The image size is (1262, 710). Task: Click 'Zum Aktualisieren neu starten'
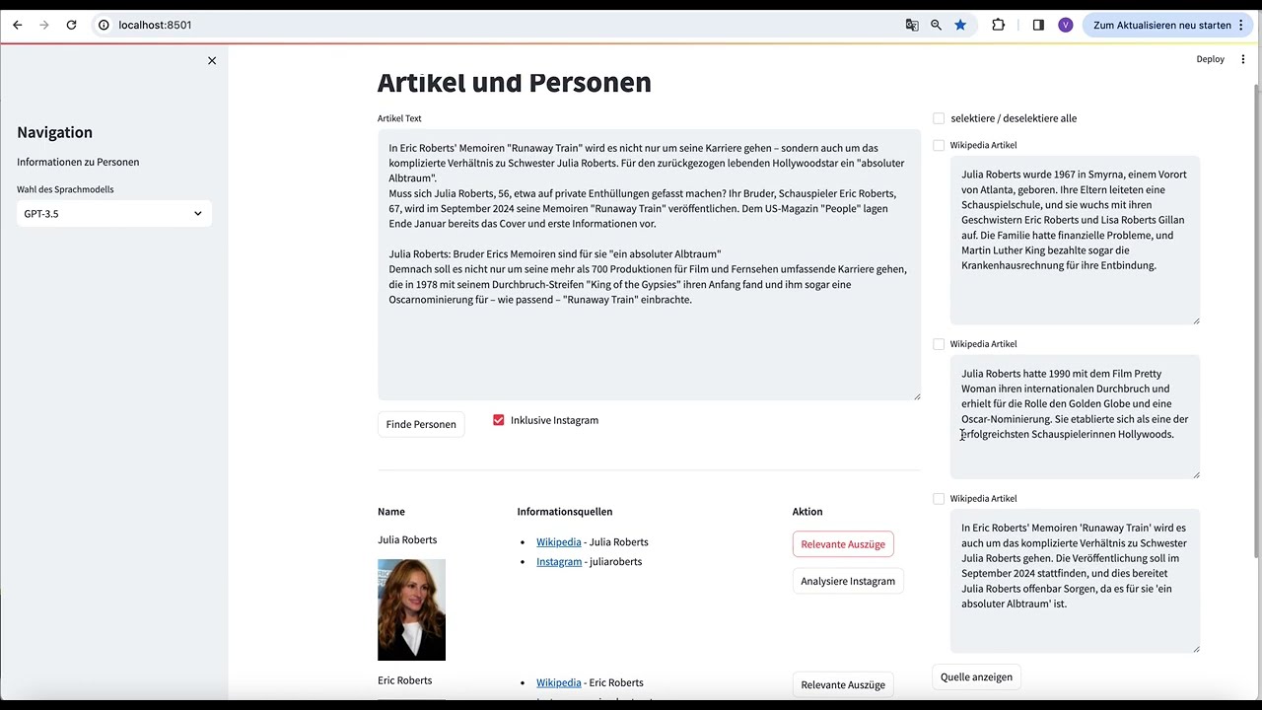tap(1161, 25)
